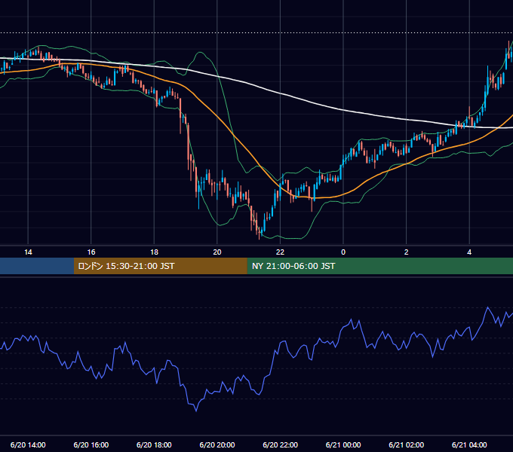513x452 pixels.
Task: Click the '6/20 16:00' date label
Action: [x=91, y=444]
